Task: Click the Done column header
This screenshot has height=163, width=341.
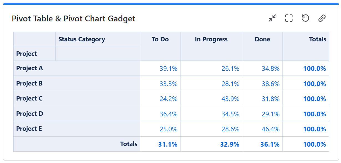Action: point(262,39)
